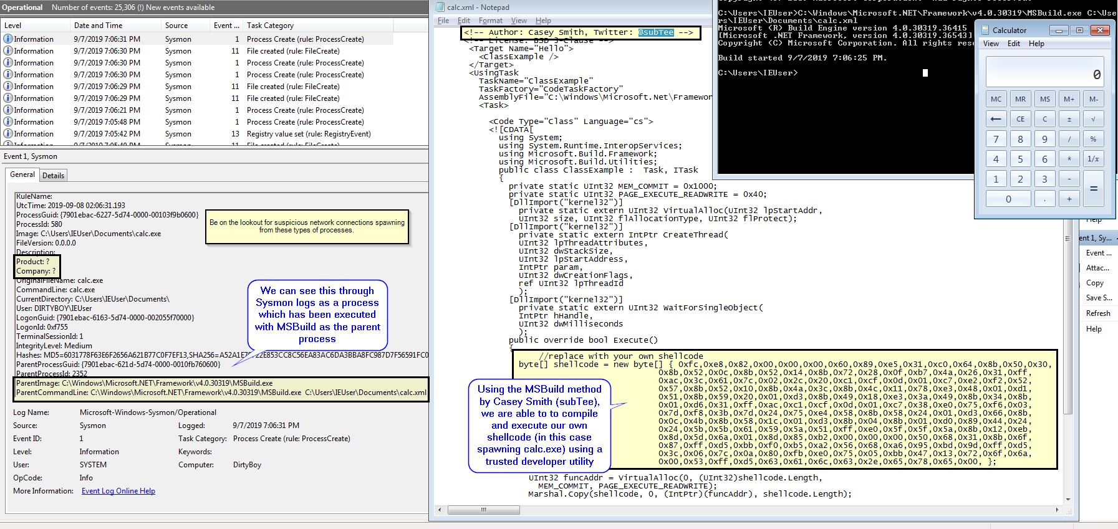Select the 7:06:31 PM Process Create event row
Image resolution: width=1118 pixels, height=529 pixels.
coord(215,39)
